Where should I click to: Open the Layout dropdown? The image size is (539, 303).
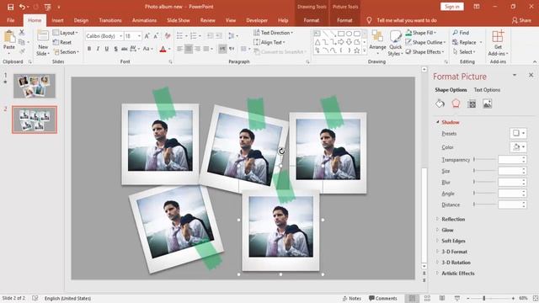[x=66, y=33]
